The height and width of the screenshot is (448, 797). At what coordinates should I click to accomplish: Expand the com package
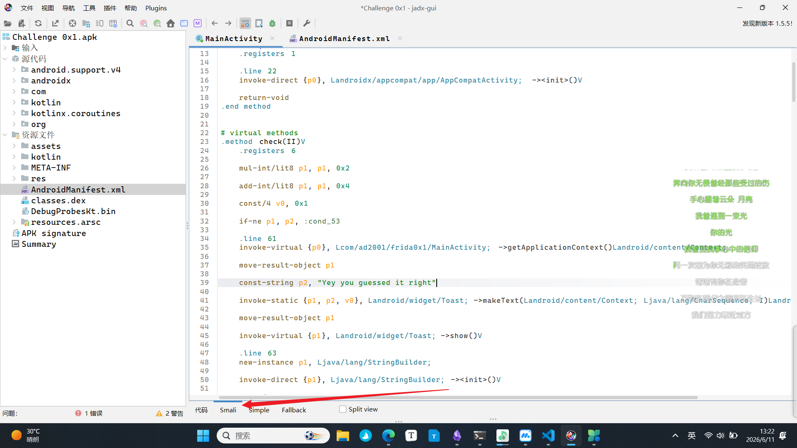(14, 91)
